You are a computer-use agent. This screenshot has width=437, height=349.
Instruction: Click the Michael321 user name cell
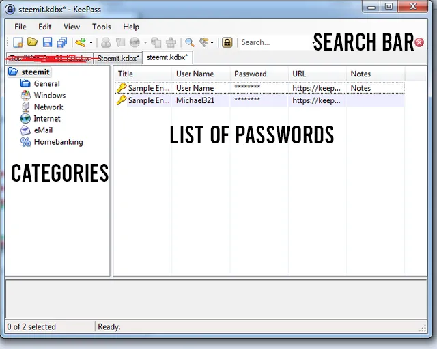pyautogui.click(x=195, y=100)
